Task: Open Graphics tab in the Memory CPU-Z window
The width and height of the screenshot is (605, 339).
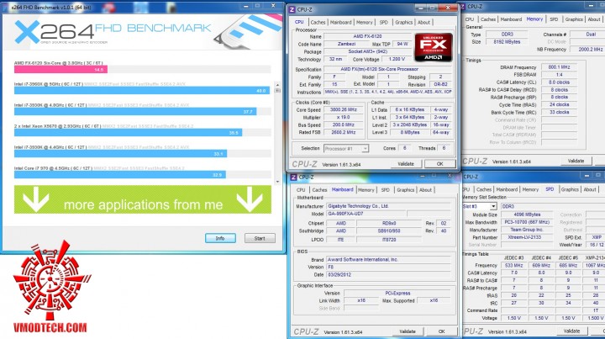Action: [x=574, y=19]
